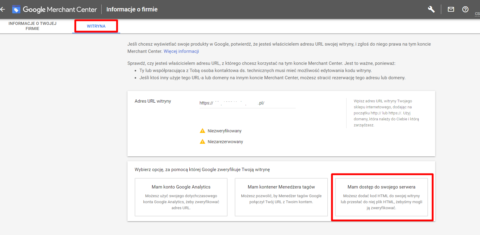Click the Adres URL witryny label
480x235 pixels.
point(153,101)
